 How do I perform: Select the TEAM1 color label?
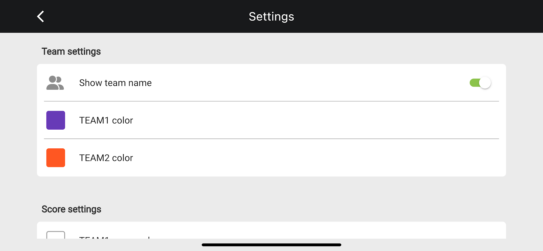click(x=106, y=120)
